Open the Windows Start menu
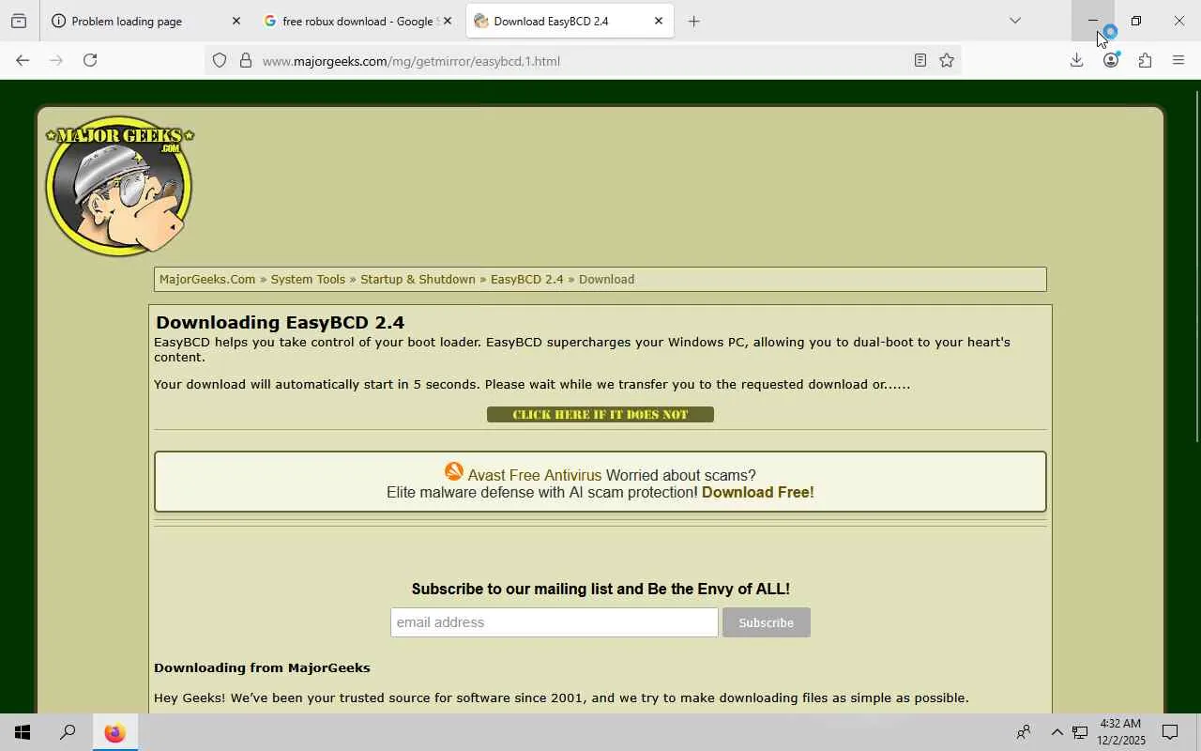This screenshot has height=751, width=1201. click(x=23, y=732)
